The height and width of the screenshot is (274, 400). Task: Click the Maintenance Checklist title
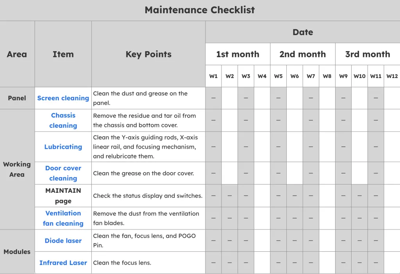point(200,10)
